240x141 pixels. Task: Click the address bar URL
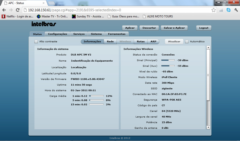[74, 10]
